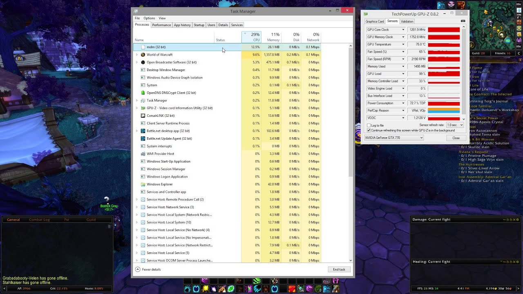
Task: Open the GPU Core Clock sensor dropdown
Action: (x=403, y=30)
